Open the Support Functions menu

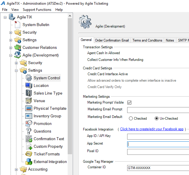[37, 10]
